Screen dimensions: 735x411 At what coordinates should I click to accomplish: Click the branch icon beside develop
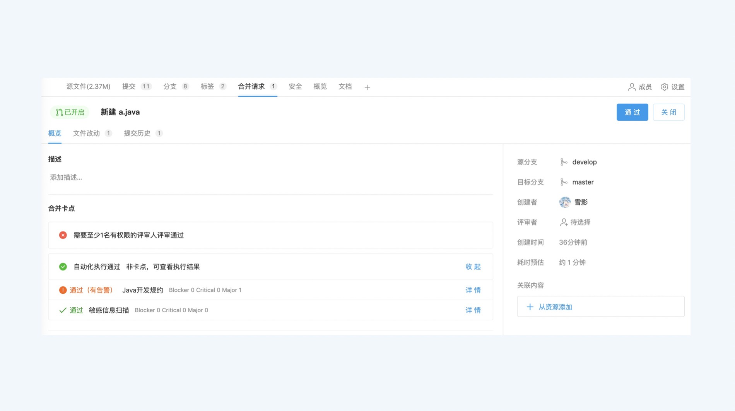pyautogui.click(x=564, y=162)
